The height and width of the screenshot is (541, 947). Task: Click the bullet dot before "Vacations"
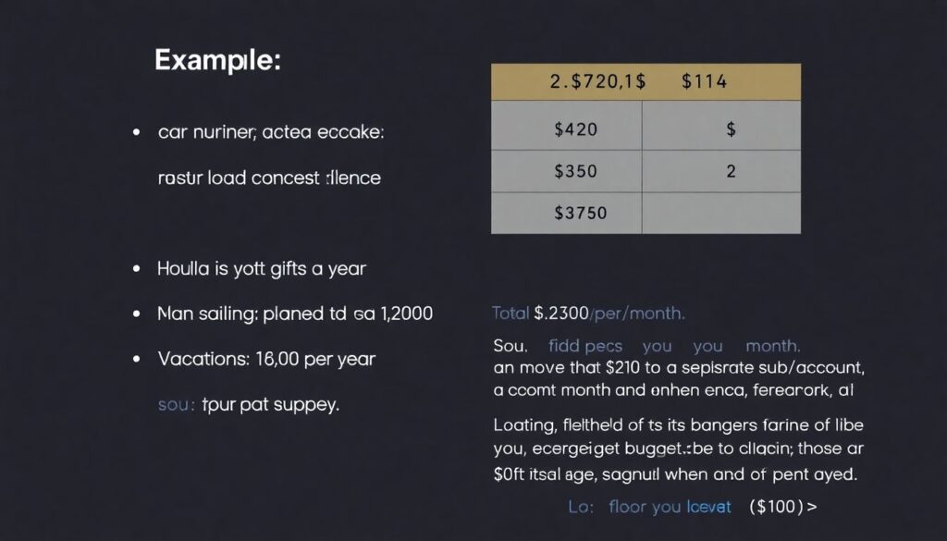[x=137, y=358]
